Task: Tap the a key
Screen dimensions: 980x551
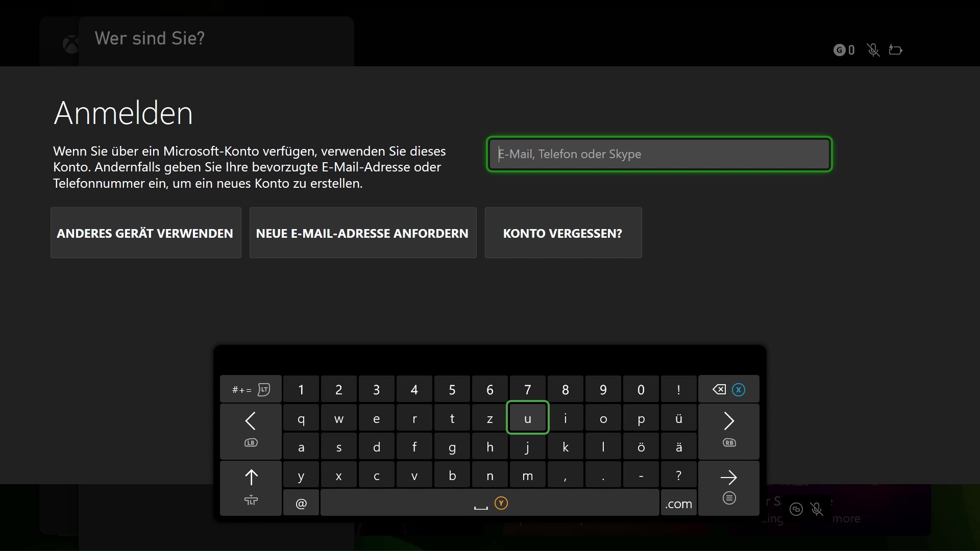Action: click(301, 446)
